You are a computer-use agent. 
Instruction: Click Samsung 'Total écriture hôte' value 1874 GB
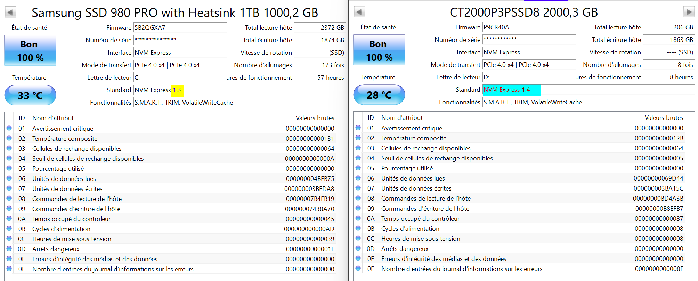click(319, 40)
